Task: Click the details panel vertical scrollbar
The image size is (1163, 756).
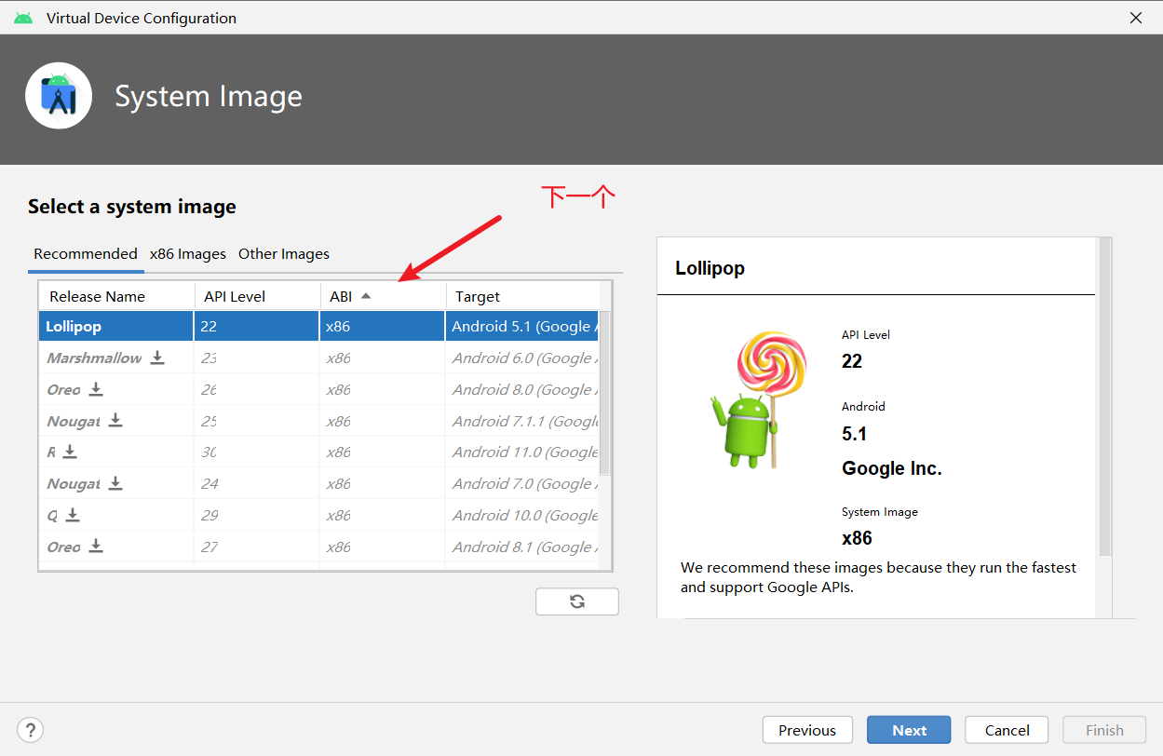Action: tap(1105, 398)
